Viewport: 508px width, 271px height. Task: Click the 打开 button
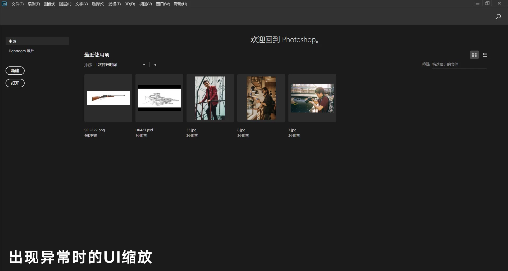(15, 83)
